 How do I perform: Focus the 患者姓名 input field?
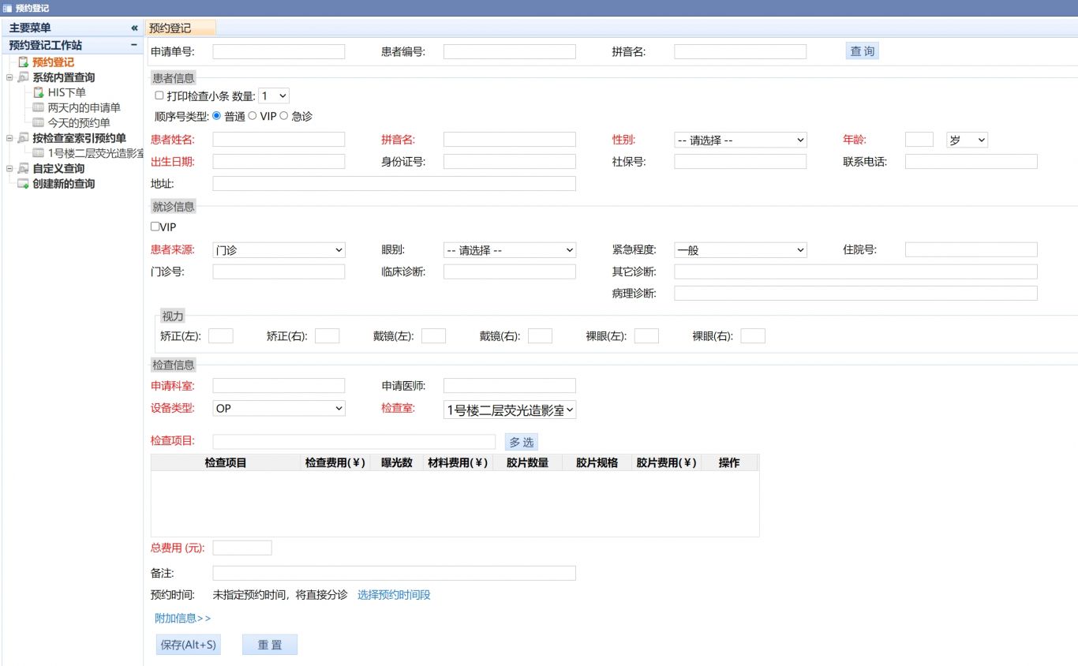[279, 140]
